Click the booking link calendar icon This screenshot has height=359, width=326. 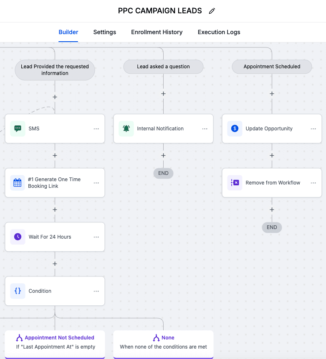click(18, 183)
